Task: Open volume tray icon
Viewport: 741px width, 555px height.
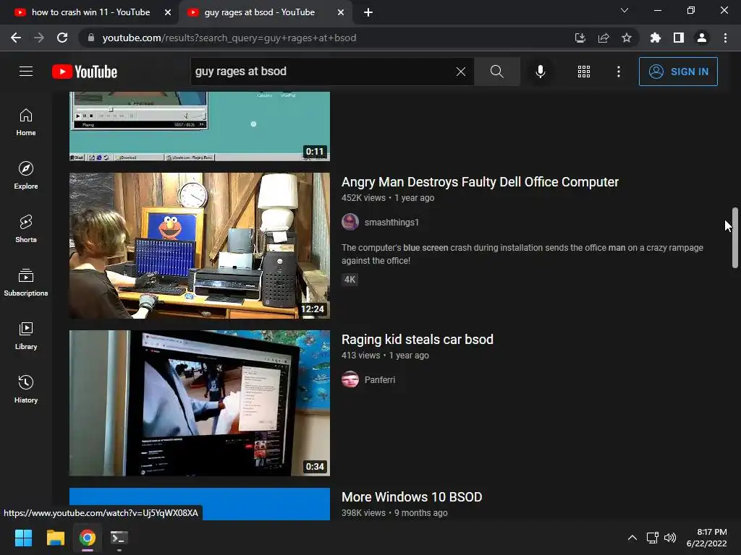Action: [669, 538]
